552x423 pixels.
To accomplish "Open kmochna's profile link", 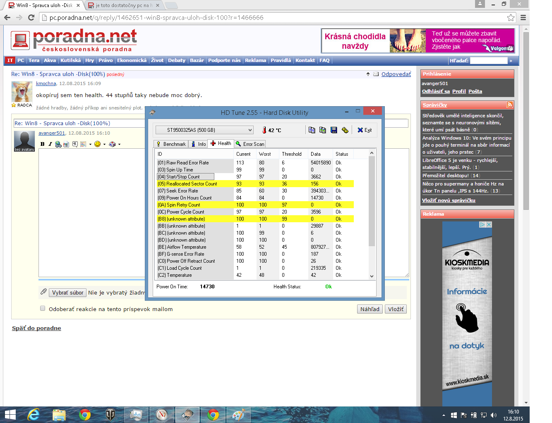I will click(46, 83).
